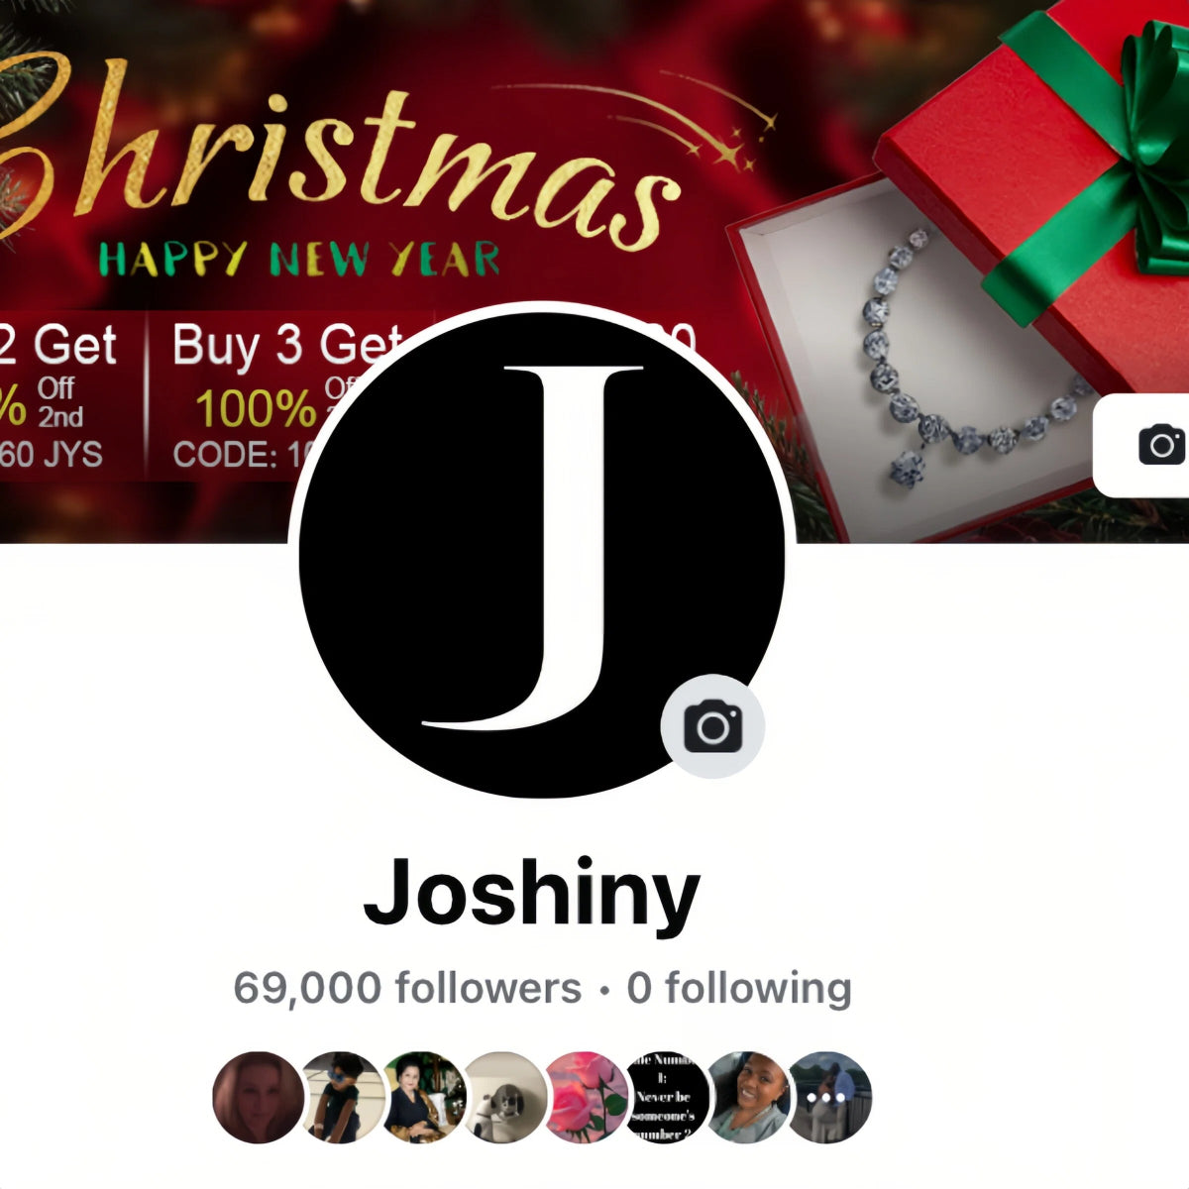Select the Joshiny page name
1189x1189 pixels.
tap(532, 896)
